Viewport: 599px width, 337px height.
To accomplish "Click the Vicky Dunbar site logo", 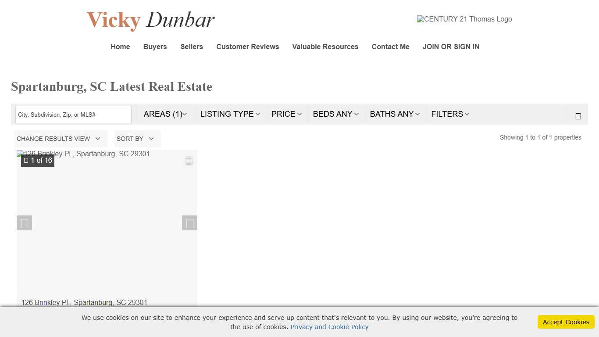I will click(x=150, y=20).
